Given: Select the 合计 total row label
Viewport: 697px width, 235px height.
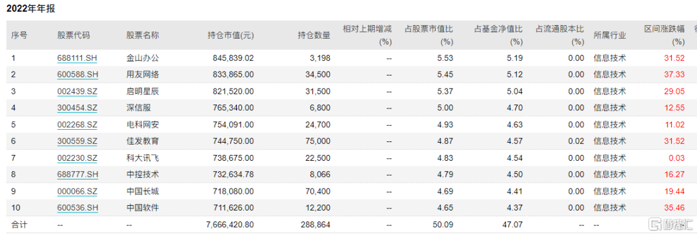Looking at the screenshot, I should coord(19,225).
